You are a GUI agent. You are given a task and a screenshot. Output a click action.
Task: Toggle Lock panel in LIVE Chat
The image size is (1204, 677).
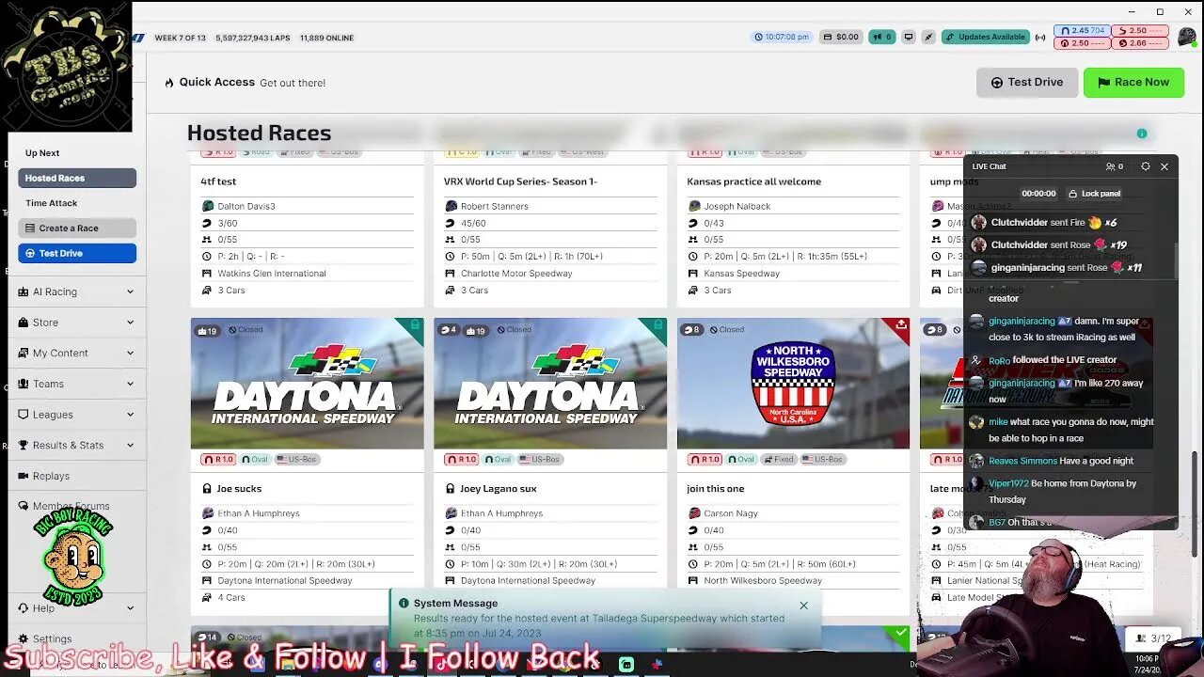coord(1094,194)
